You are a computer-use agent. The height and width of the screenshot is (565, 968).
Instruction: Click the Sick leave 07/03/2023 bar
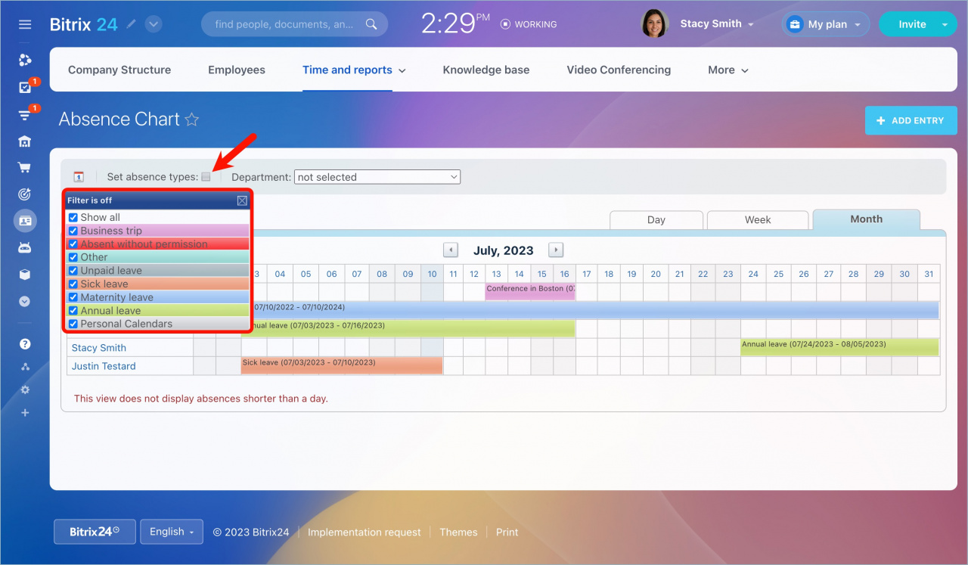(342, 365)
